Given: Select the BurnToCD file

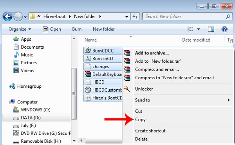Looking at the screenshot, I should [x=103, y=58].
